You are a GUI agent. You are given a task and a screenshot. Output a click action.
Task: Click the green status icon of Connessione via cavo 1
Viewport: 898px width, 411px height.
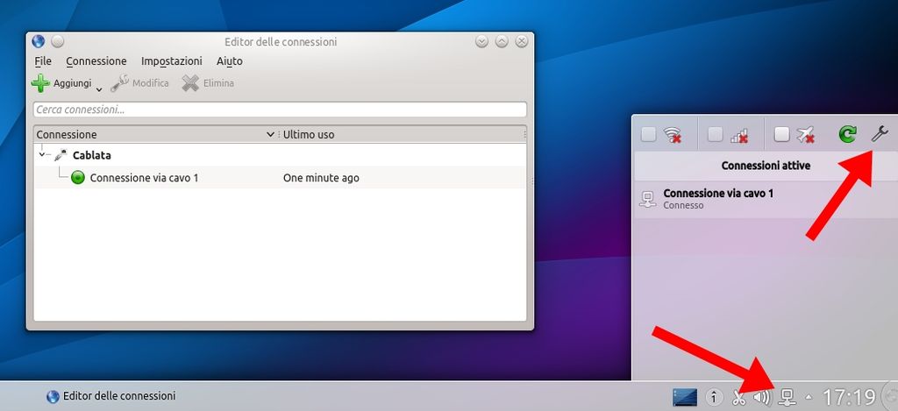pos(78,177)
